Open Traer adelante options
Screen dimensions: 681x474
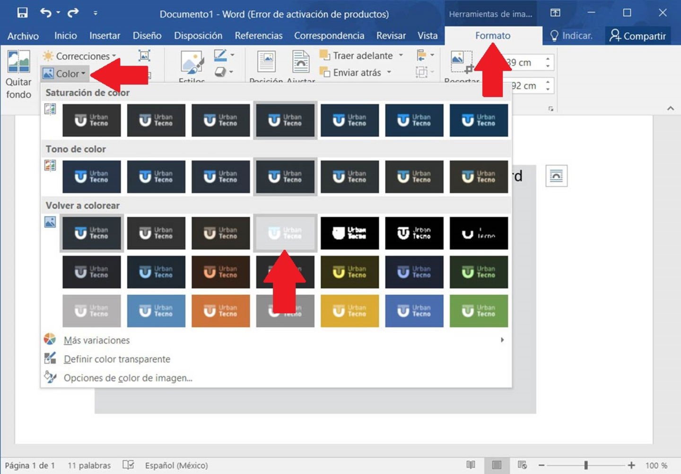click(x=401, y=55)
